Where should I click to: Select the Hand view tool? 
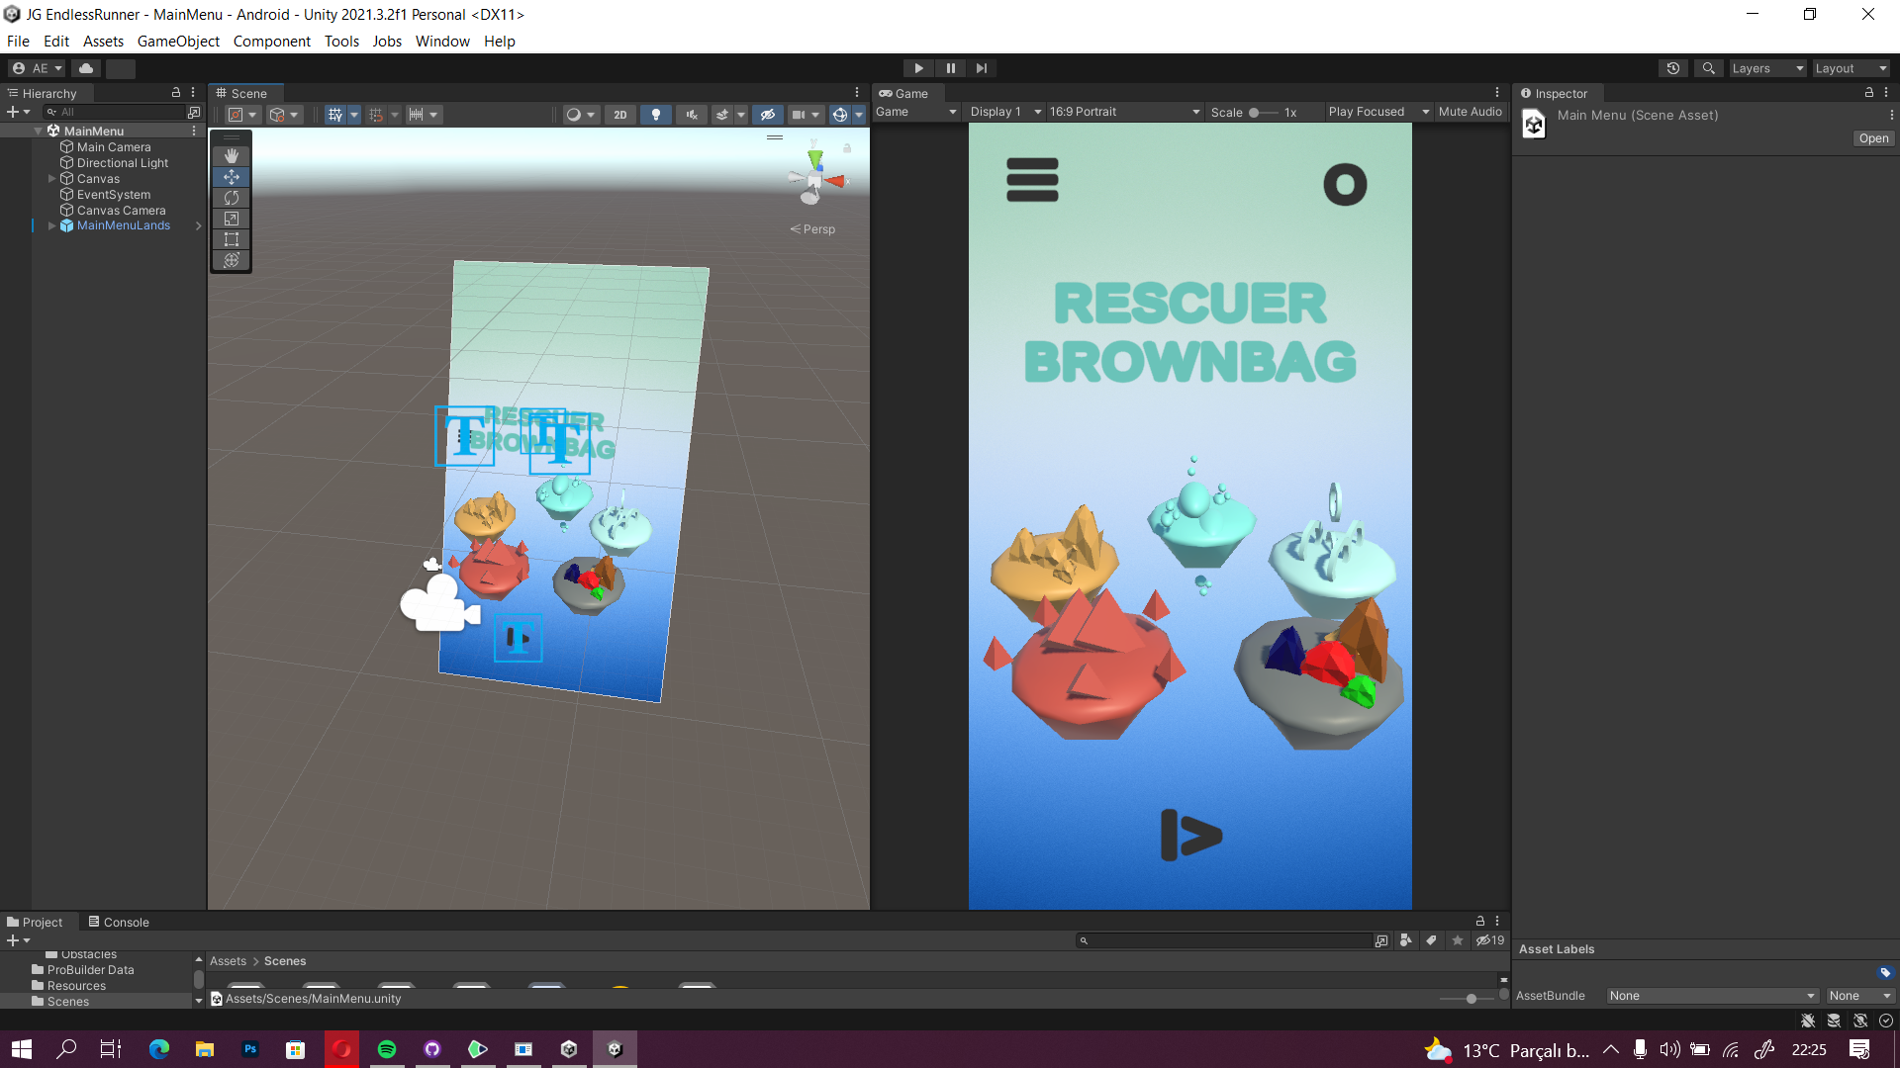click(x=232, y=156)
